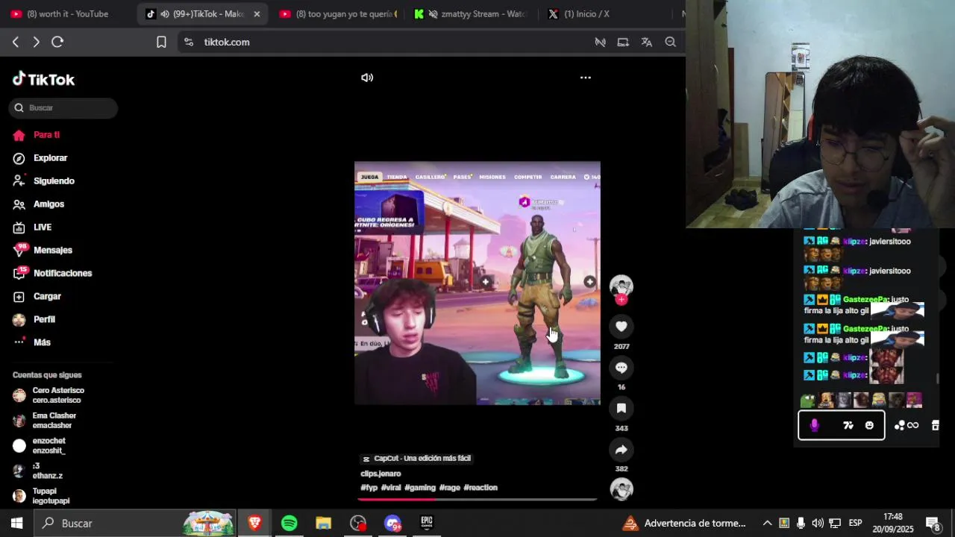Click the zoom magnifier icon in address bar

pyautogui.click(x=671, y=43)
